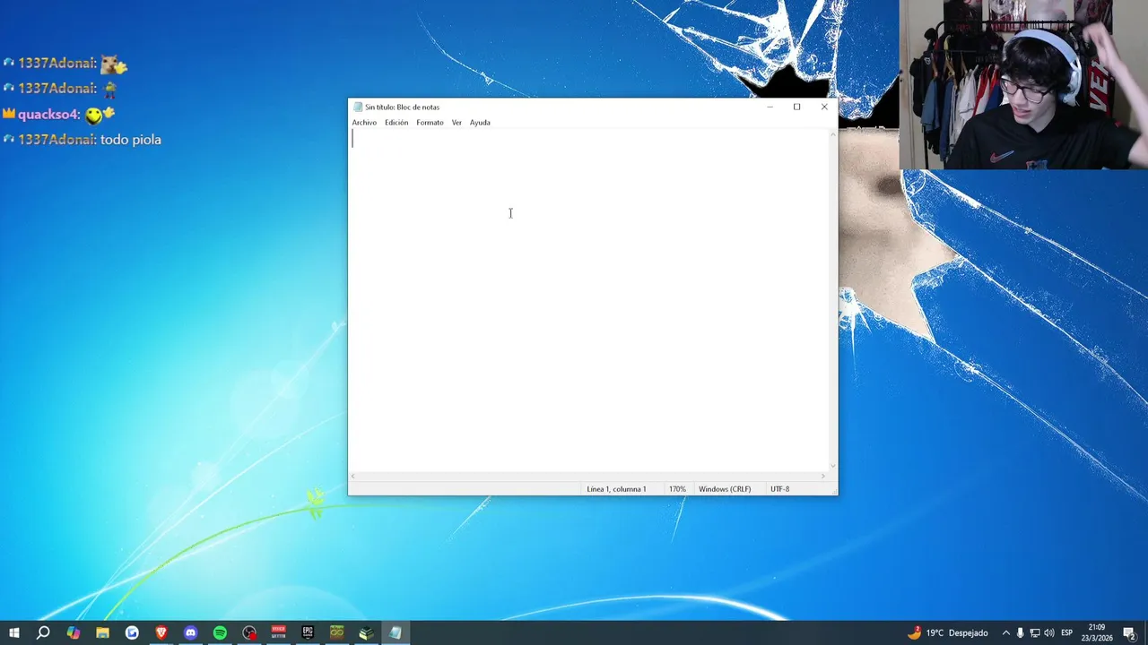Open the network tray icon
Viewport: 1148px width, 645px height.
[1034, 633]
